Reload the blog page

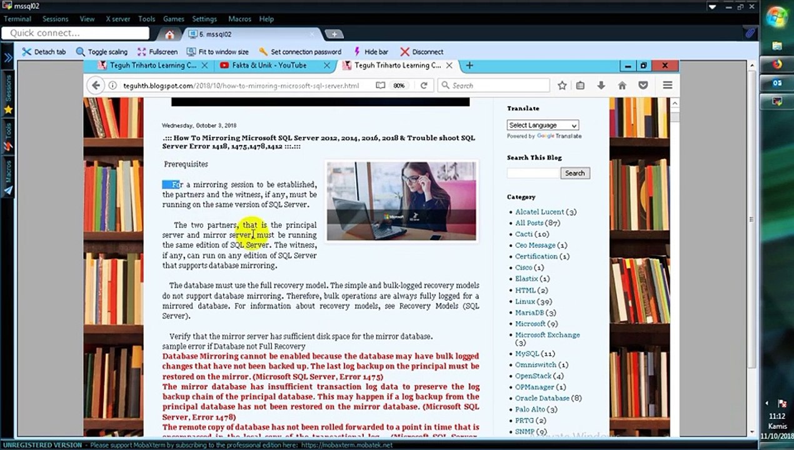click(424, 86)
